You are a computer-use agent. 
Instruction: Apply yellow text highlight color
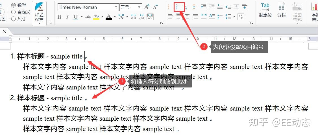click(x=96, y=17)
